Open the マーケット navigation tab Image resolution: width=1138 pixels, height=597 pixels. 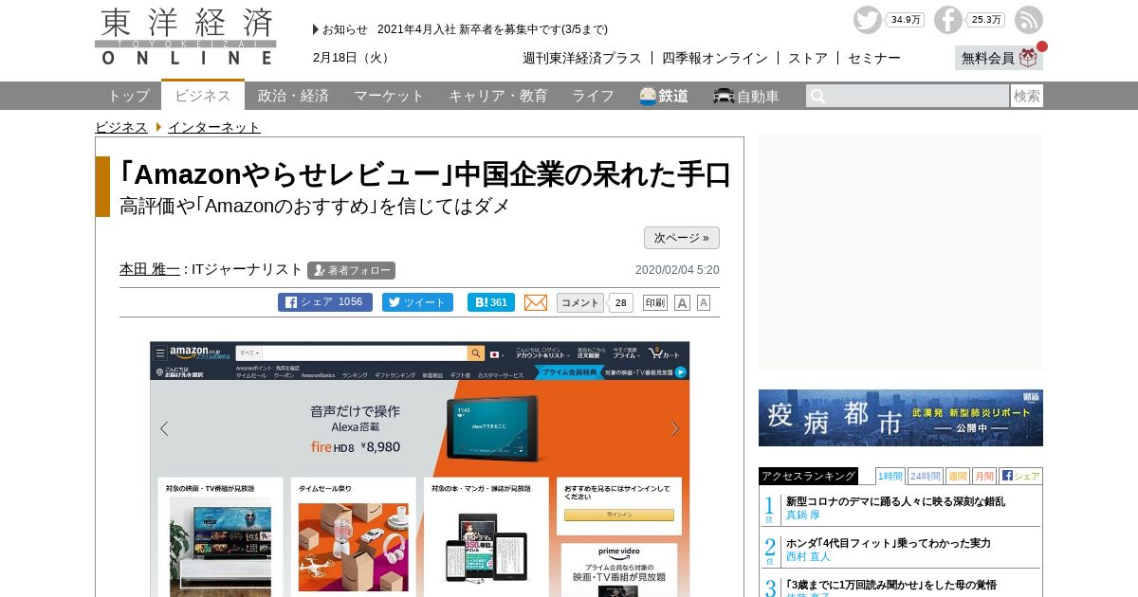tap(389, 96)
